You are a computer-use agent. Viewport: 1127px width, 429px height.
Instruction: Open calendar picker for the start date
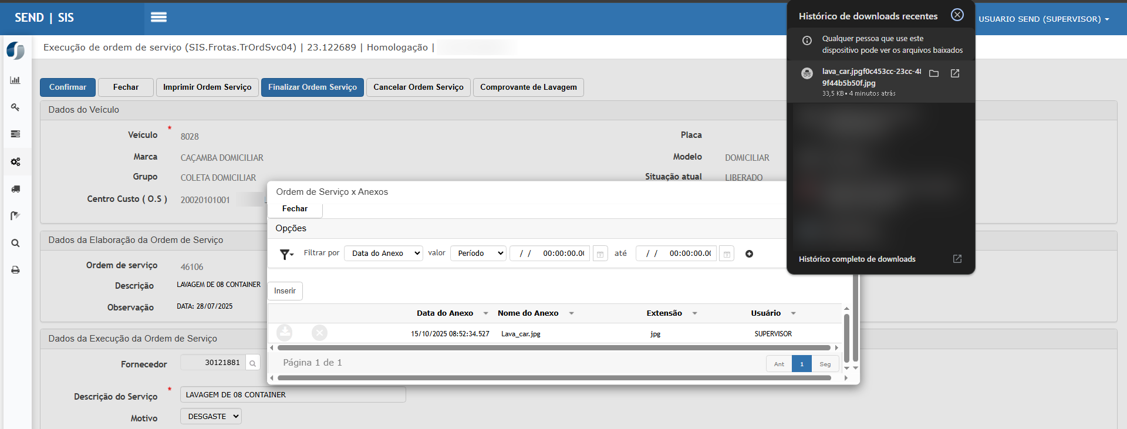(600, 254)
